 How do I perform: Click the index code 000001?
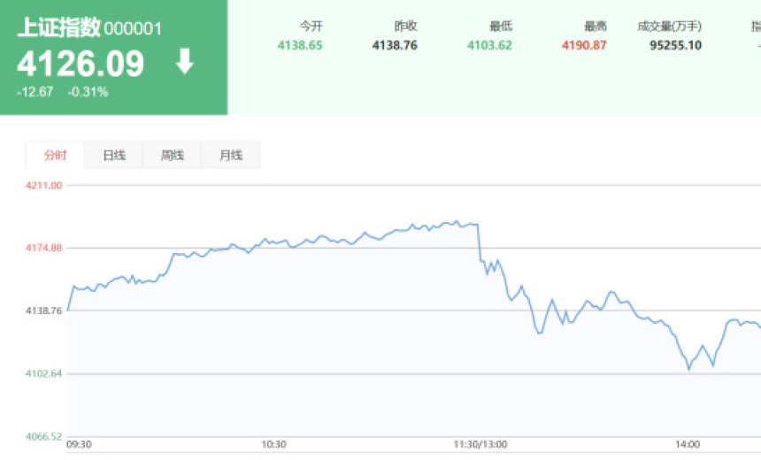[x=133, y=29]
